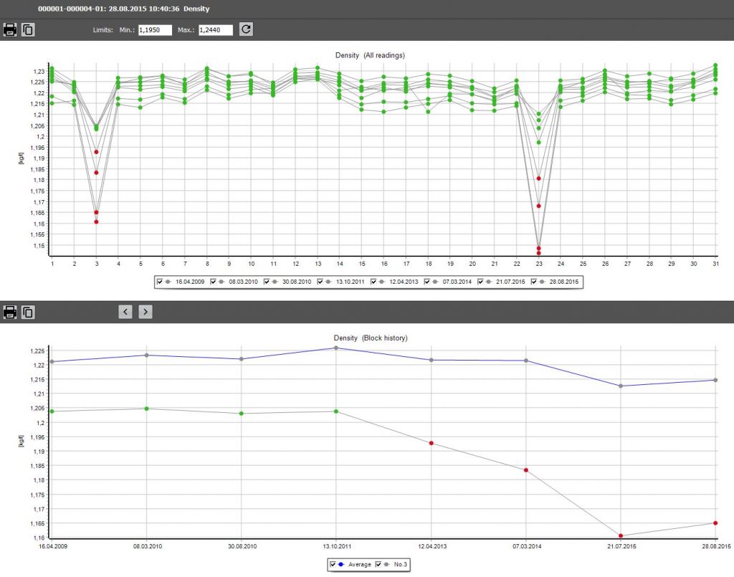
Task: Click the Max. limit input showing 1,2440
Action: 215,30
